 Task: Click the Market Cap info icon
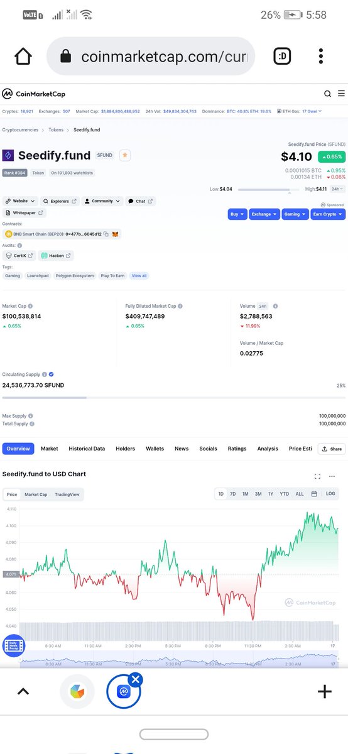(x=29, y=306)
